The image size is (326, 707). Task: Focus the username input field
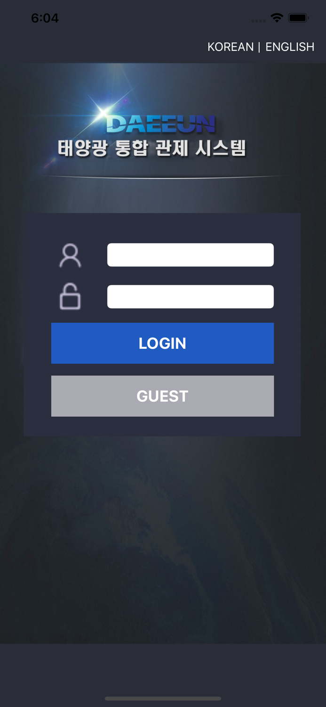[x=191, y=255]
